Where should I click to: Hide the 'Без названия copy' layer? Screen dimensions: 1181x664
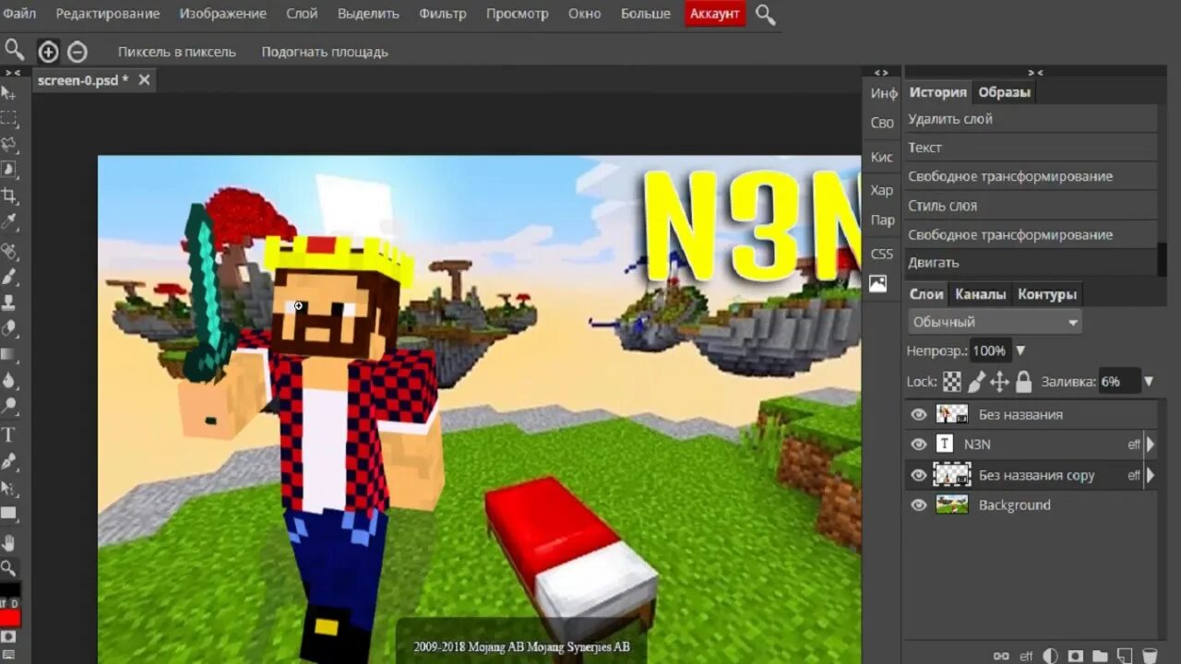918,475
